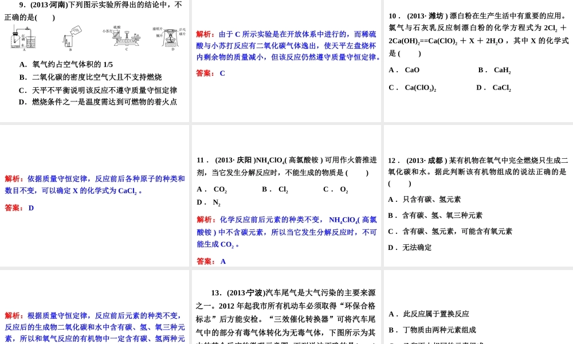The height and width of the screenshot is (344, 573).
Task: Click option D '燃烧条件之一是温度需达到可燃物的着火点'
Action: [x=98, y=102]
